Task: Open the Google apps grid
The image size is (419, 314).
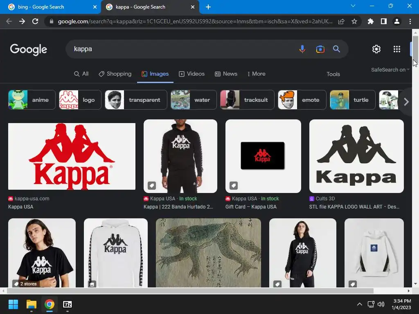Action: pyautogui.click(x=397, y=49)
